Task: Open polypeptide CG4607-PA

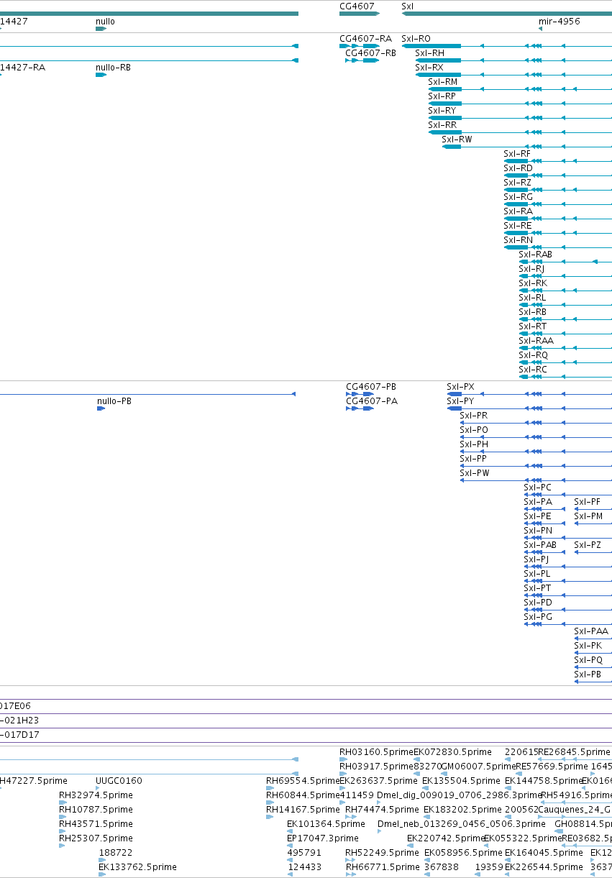Action: coord(372,401)
